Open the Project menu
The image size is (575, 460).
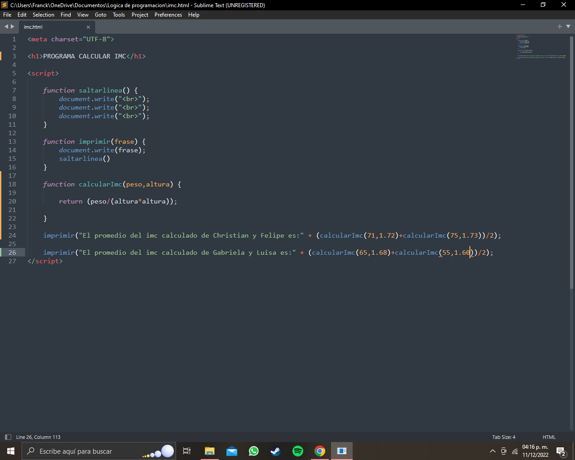pyautogui.click(x=140, y=15)
